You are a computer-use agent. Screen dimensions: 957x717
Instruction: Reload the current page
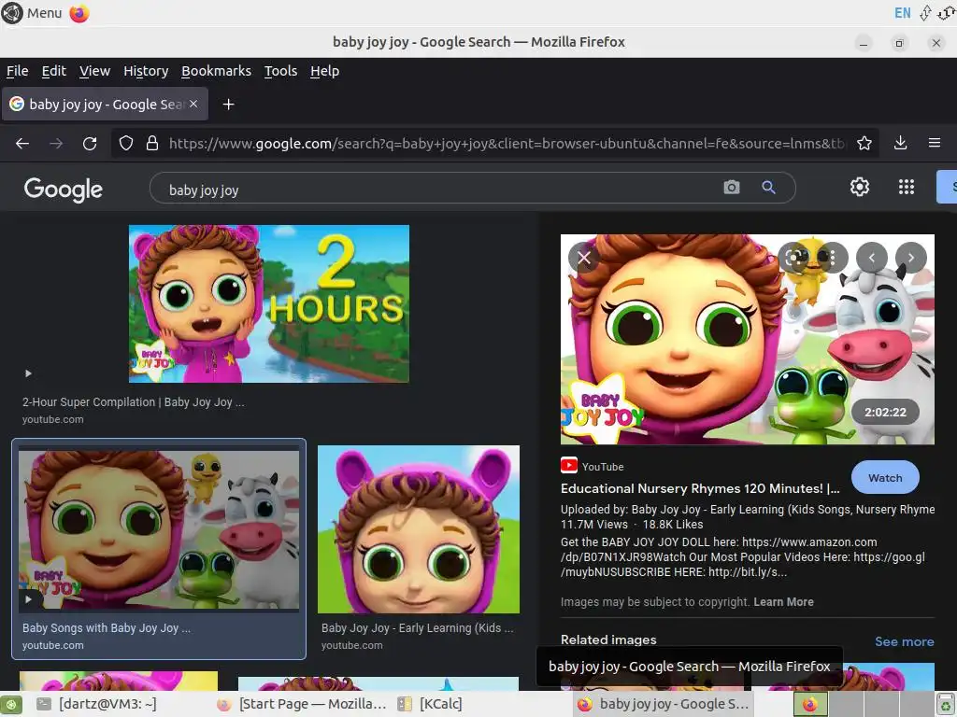(90, 143)
